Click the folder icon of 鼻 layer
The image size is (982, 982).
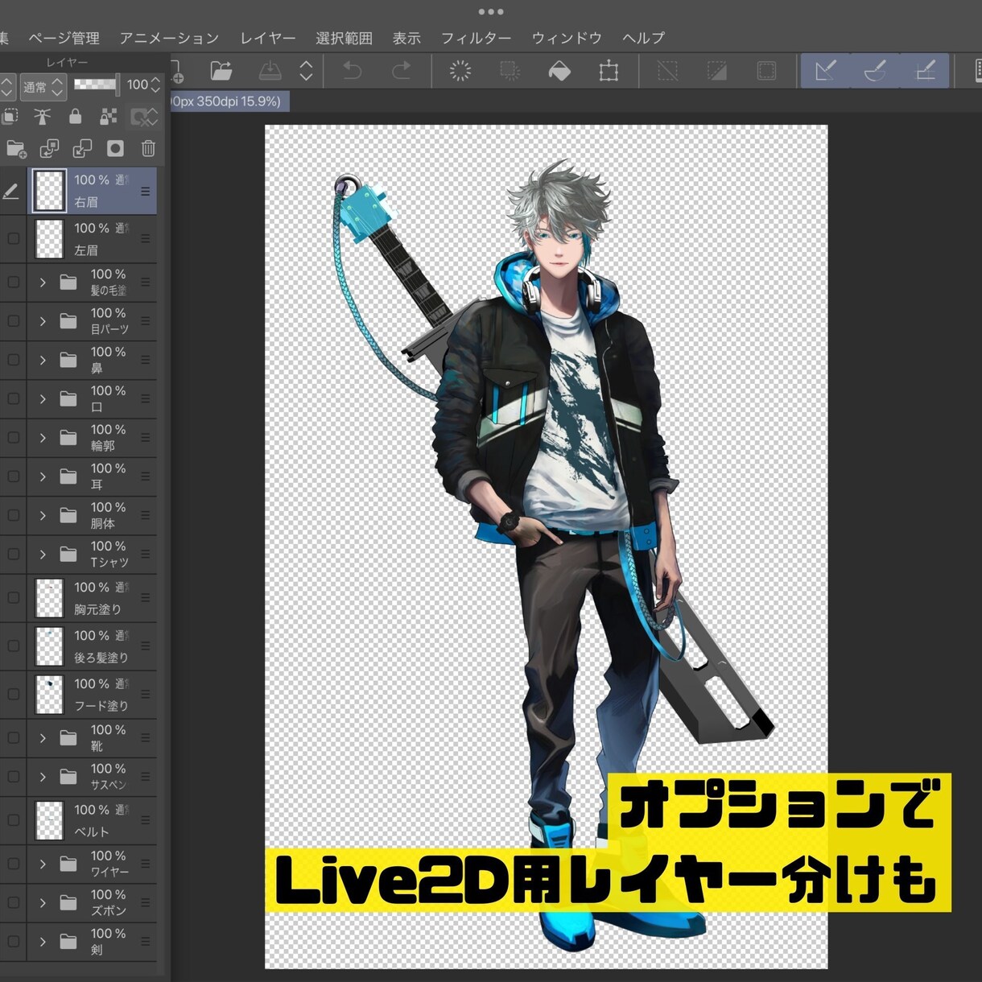68,360
